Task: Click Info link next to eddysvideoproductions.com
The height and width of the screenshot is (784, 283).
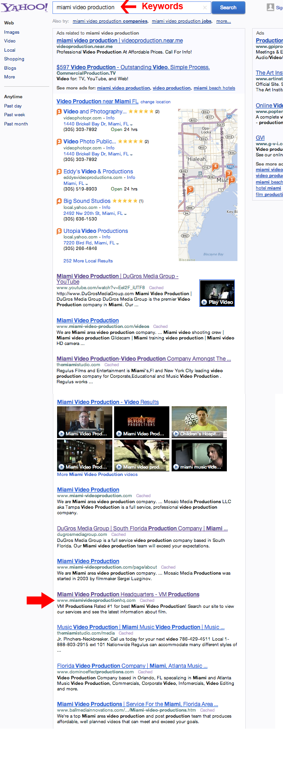Action: (131, 178)
